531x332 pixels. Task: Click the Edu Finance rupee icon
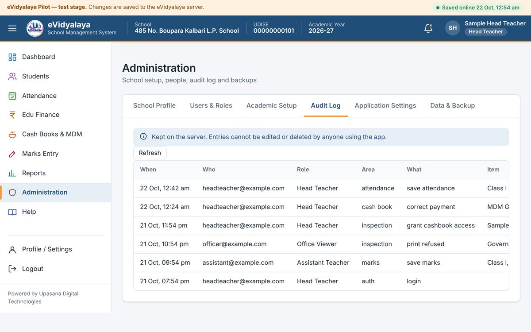12,115
